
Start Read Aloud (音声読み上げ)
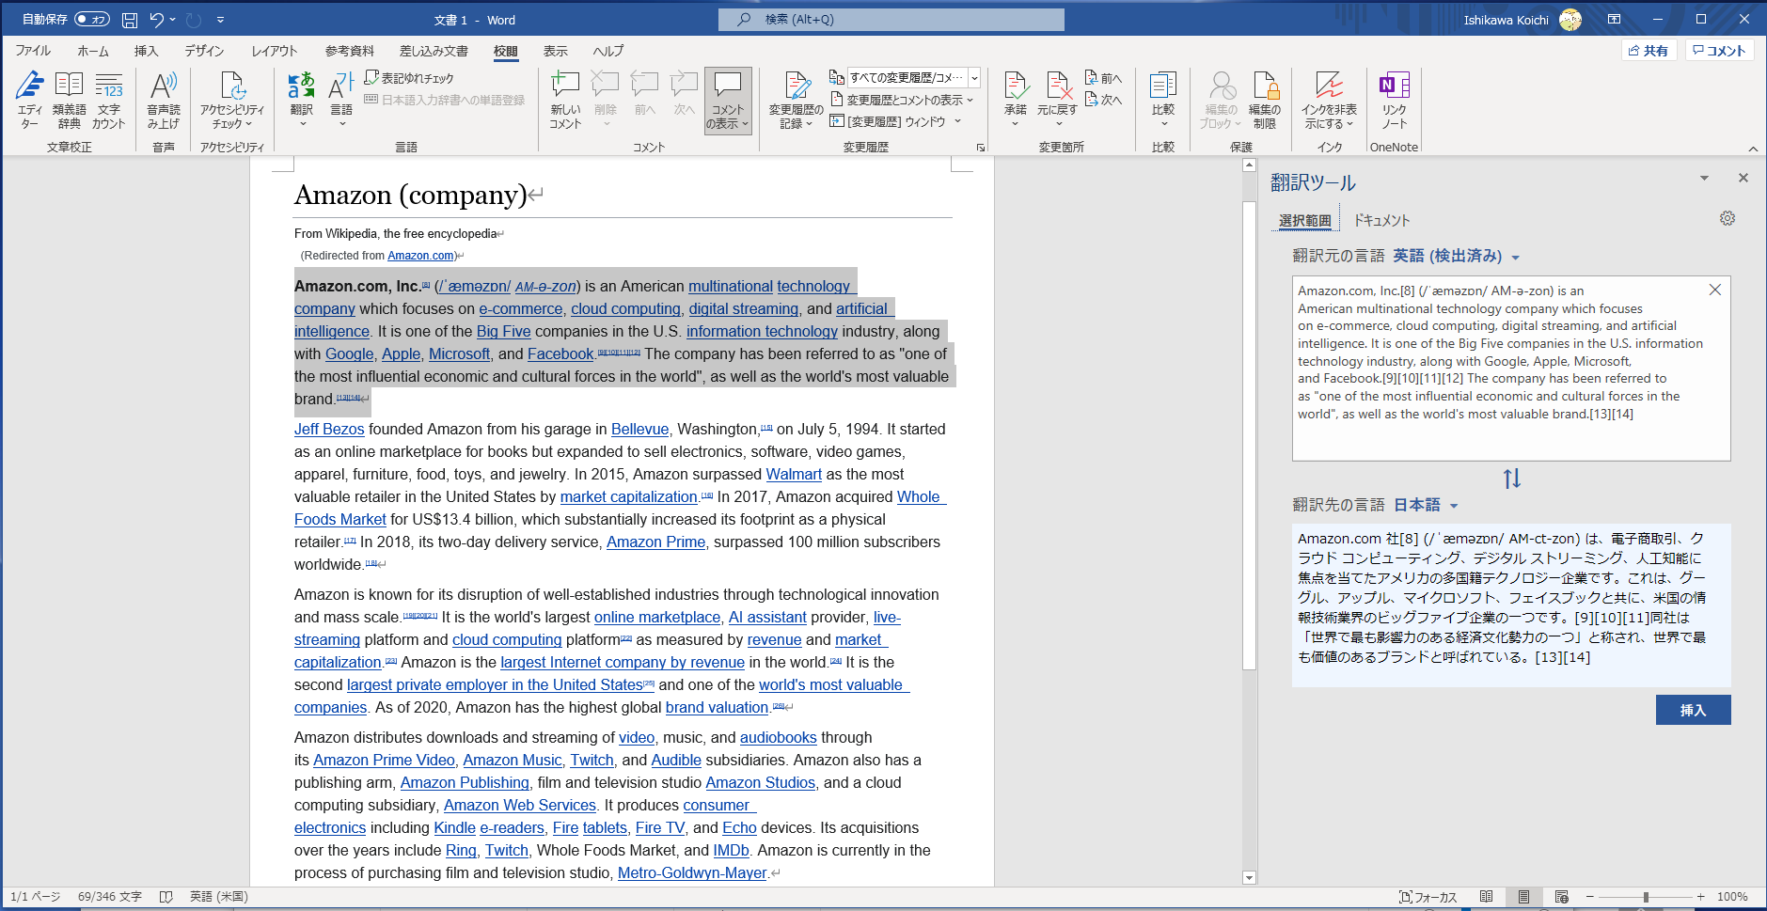pyautogui.click(x=164, y=100)
